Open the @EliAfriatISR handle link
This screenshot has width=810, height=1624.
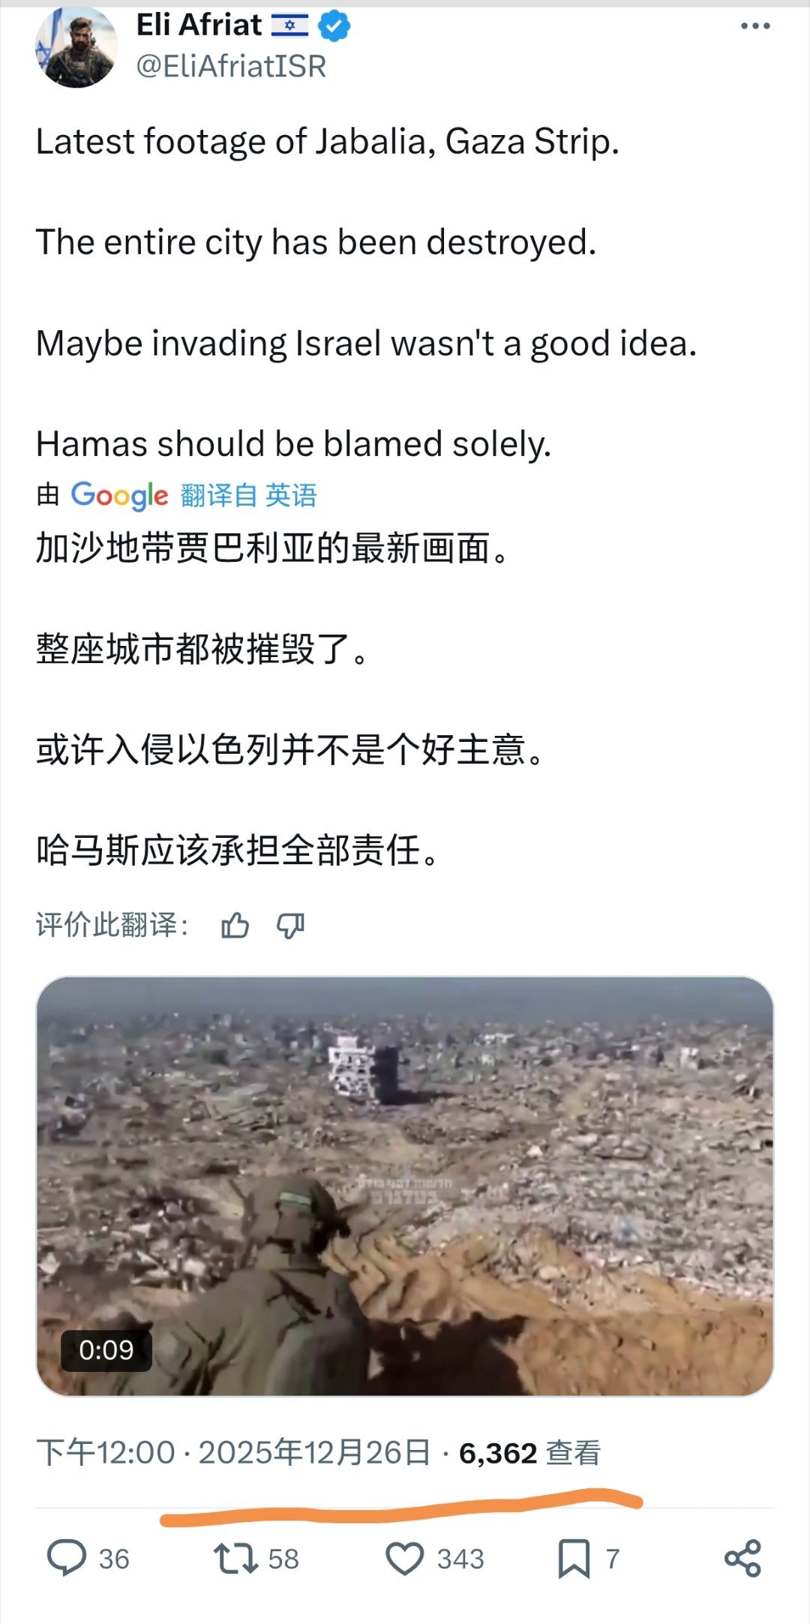(231, 67)
